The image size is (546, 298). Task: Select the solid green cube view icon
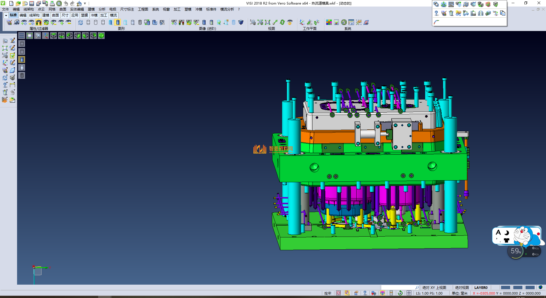click(x=101, y=36)
